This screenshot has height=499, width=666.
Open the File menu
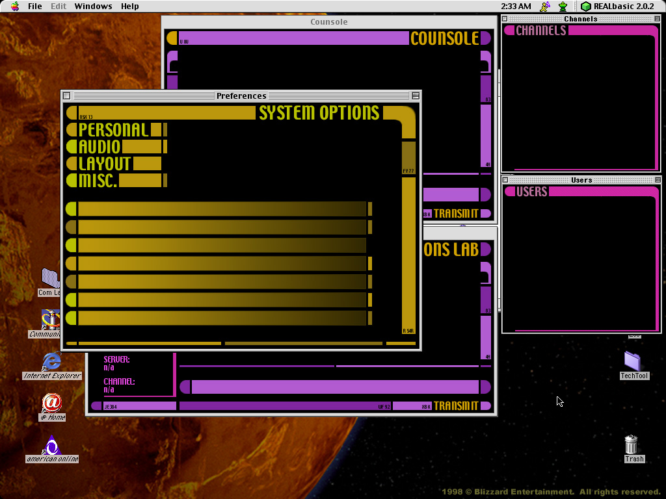(35, 6)
